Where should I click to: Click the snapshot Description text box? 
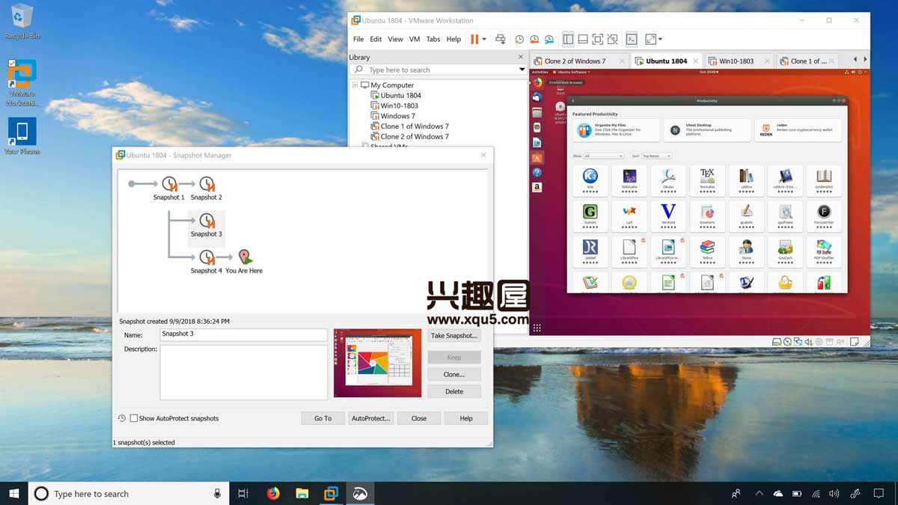[243, 372]
